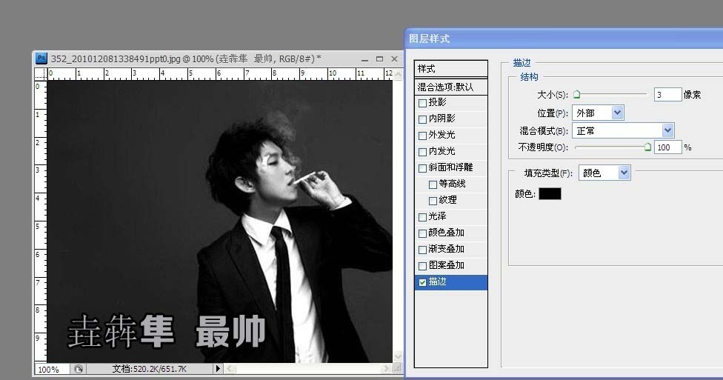
Task: Click the 最帅 text on the canvas
Action: point(230,331)
